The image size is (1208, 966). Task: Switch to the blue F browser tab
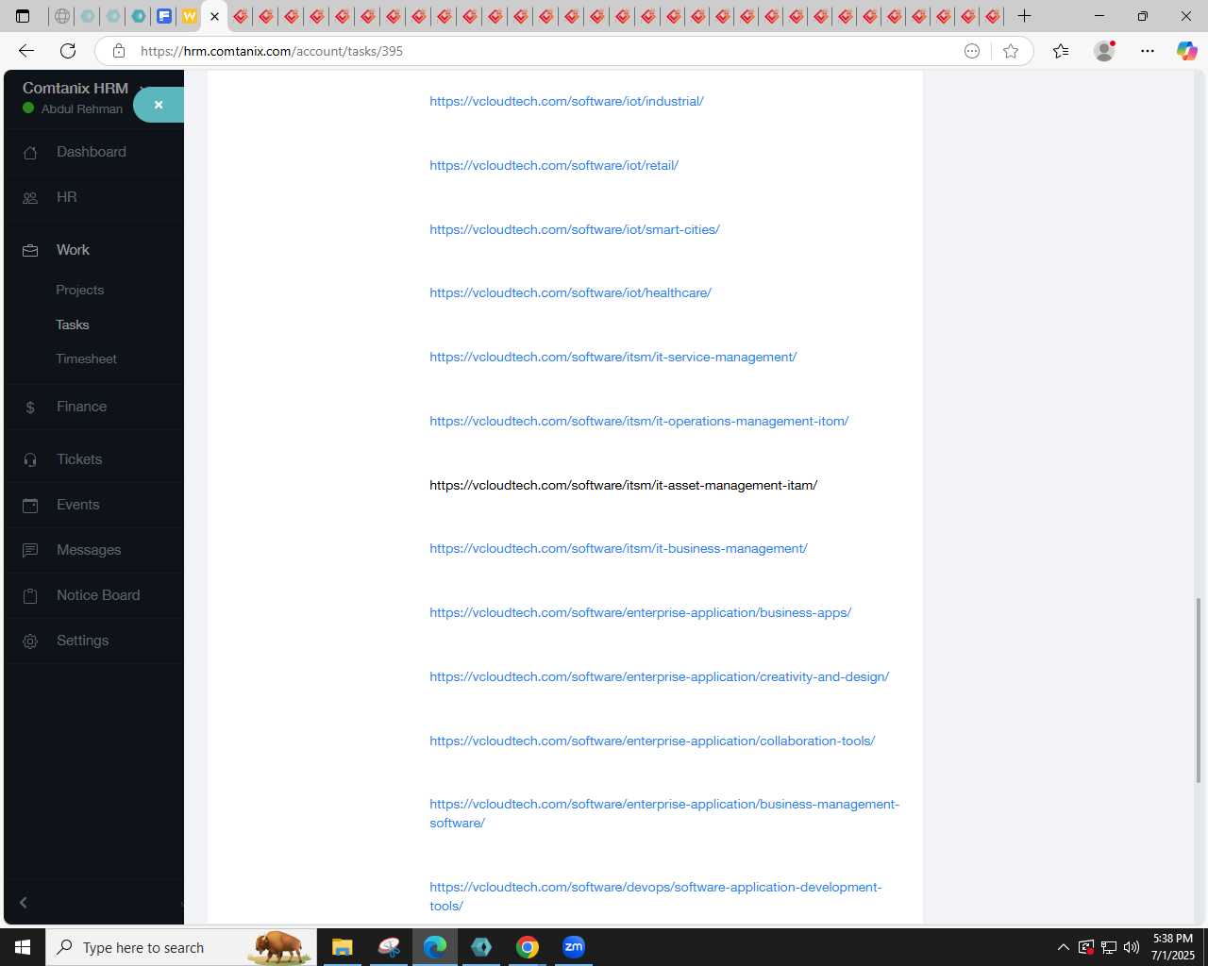pyautogui.click(x=164, y=16)
